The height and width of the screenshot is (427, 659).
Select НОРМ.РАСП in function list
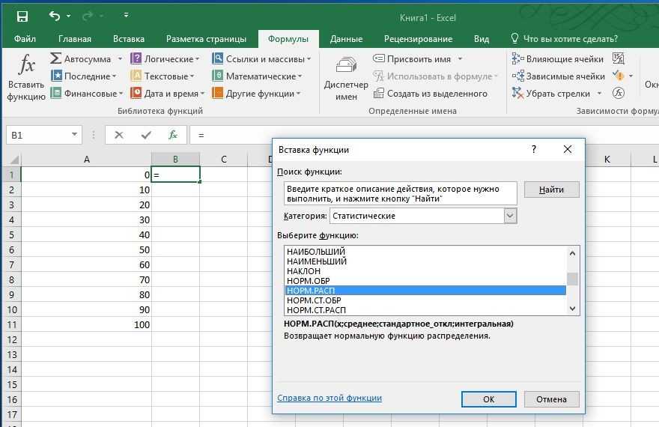coord(425,291)
